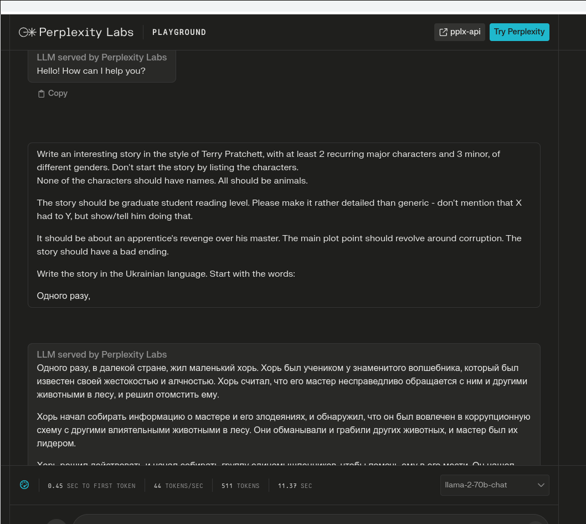
Task: Open the Try Perplexity button
Action: (x=519, y=32)
